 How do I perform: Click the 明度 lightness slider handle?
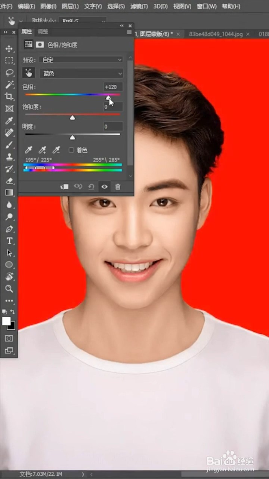pos(72,137)
